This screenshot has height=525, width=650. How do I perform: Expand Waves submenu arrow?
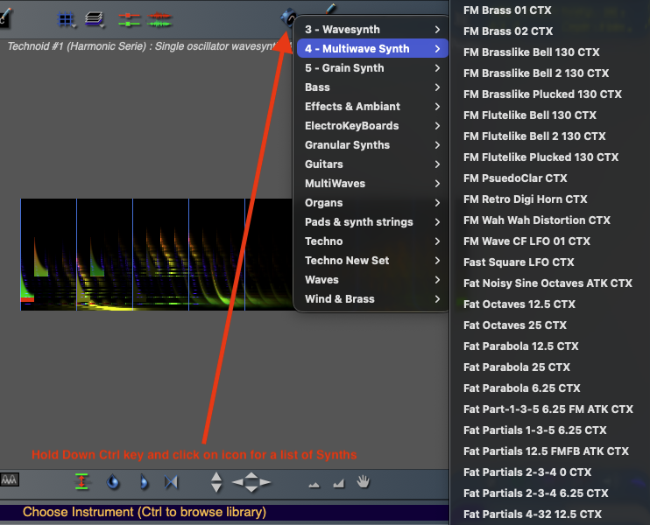point(437,279)
